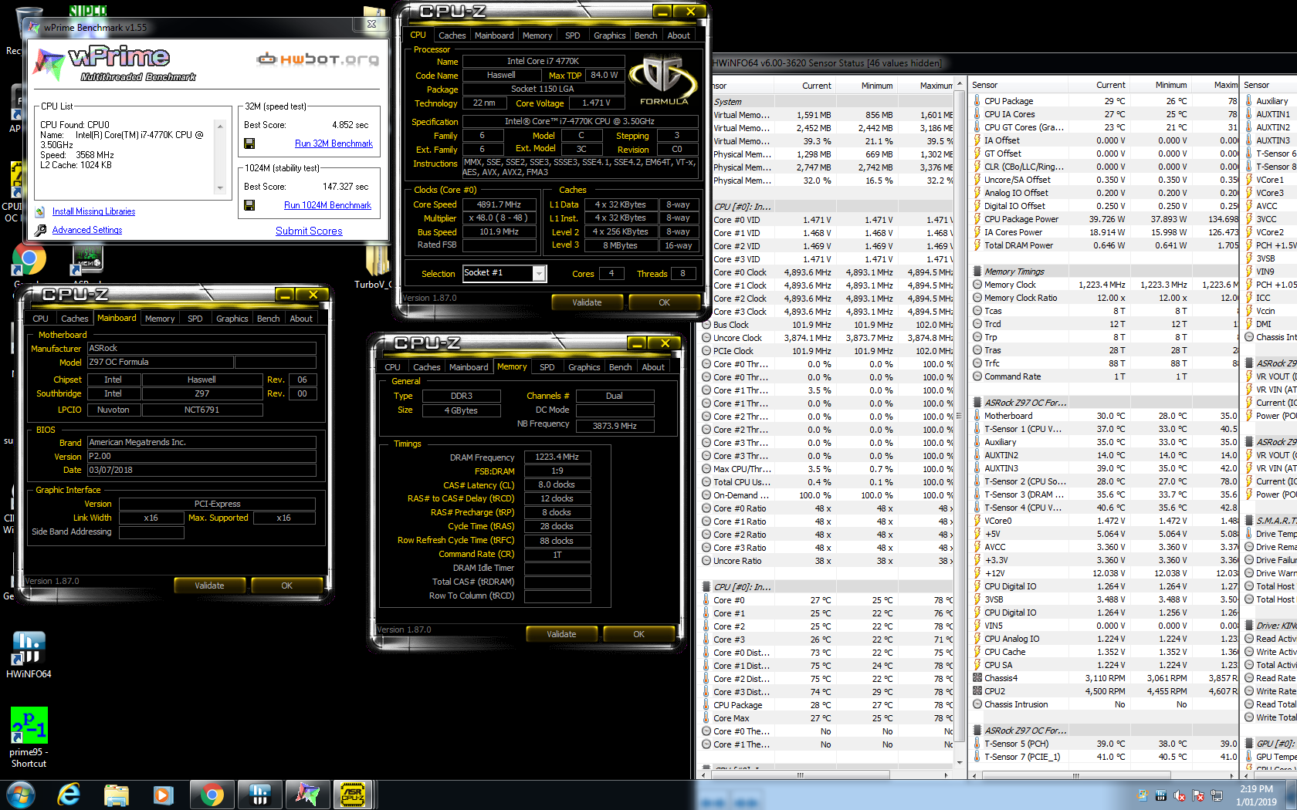Switch to CPU-Z in the taskbar

(354, 795)
